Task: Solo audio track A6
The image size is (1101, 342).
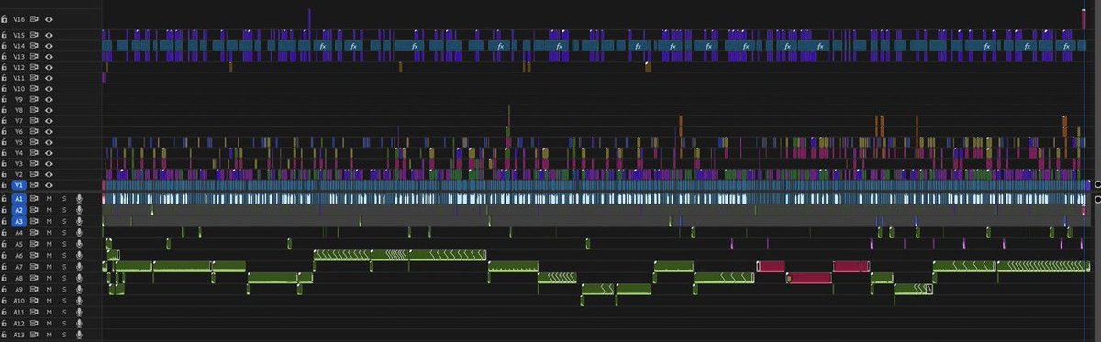Action: (x=64, y=255)
